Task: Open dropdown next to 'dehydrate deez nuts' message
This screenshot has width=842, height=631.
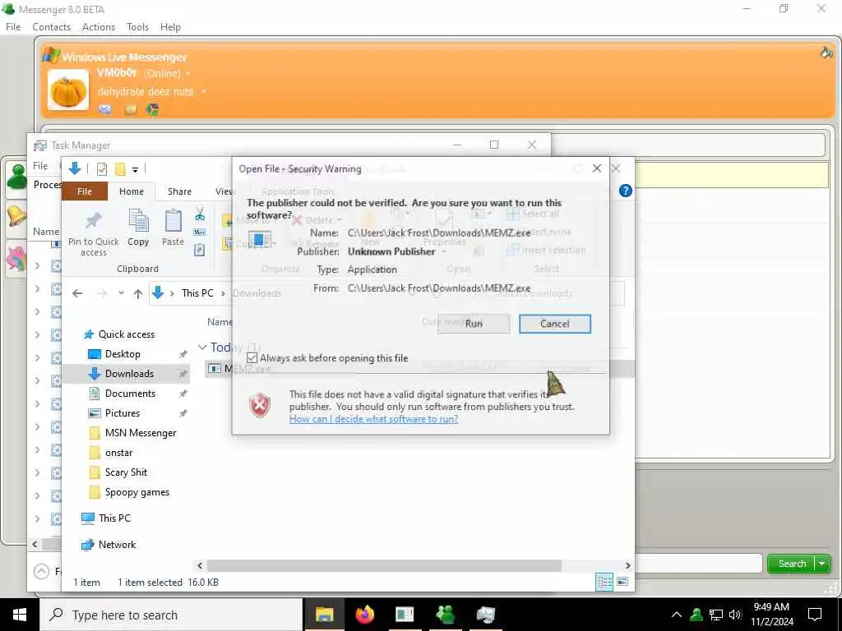Action: [x=203, y=92]
